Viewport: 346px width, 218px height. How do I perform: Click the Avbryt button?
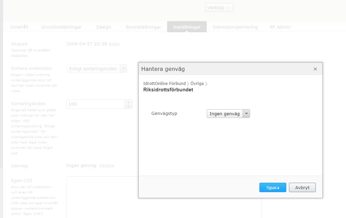pyautogui.click(x=302, y=187)
